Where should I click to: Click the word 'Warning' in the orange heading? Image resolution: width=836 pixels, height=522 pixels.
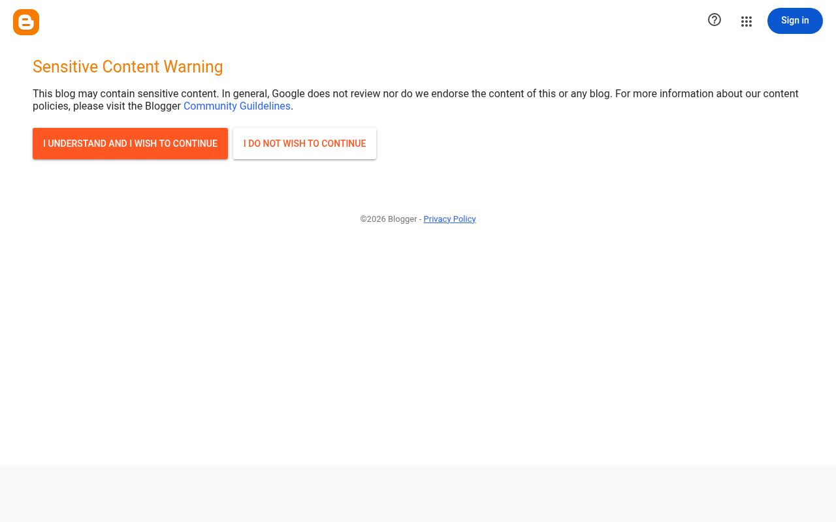tap(193, 67)
